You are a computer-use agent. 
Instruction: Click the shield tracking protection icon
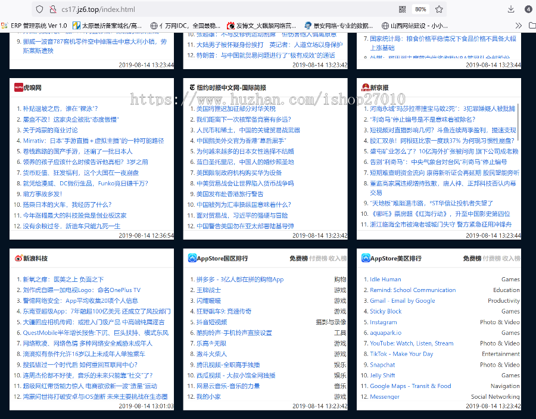click(x=39, y=9)
